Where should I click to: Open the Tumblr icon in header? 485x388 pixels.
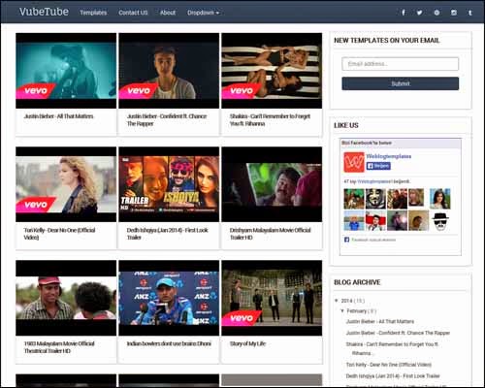point(470,13)
